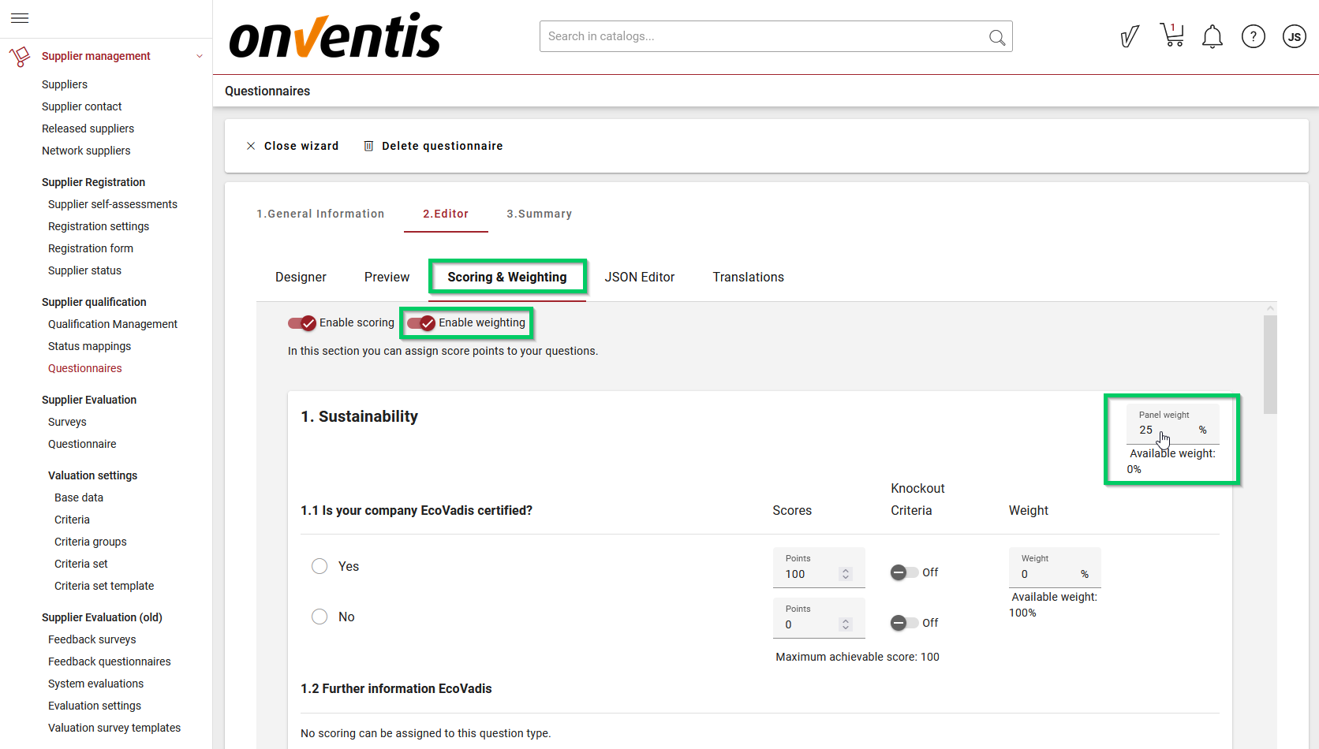Adjust the Points stepper for No answer
This screenshot has width=1319, height=749.
[846, 624]
